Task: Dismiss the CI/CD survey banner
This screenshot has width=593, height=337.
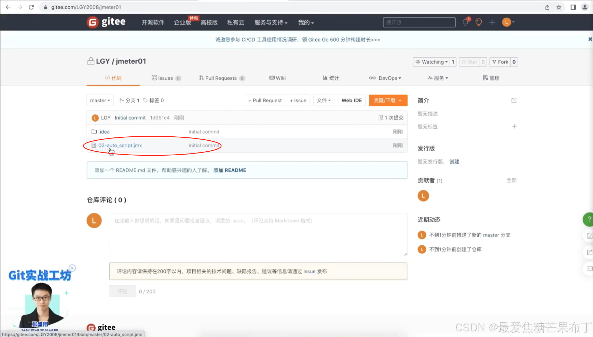Action: 590,39
